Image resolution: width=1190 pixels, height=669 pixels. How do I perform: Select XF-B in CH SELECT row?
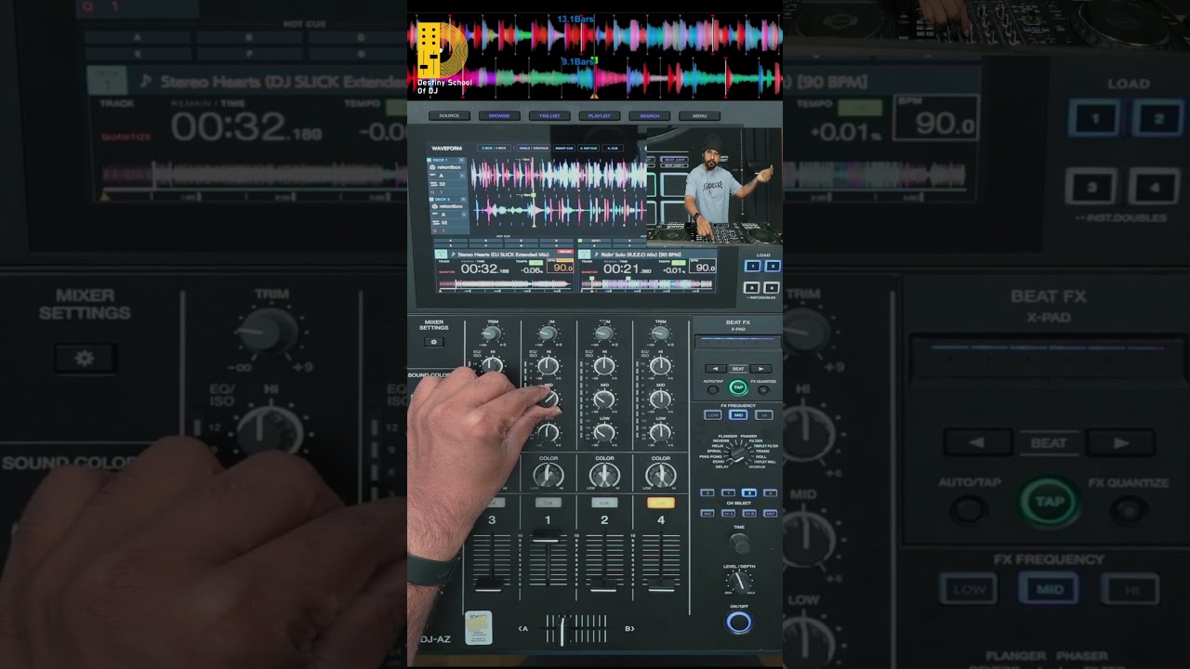point(749,513)
